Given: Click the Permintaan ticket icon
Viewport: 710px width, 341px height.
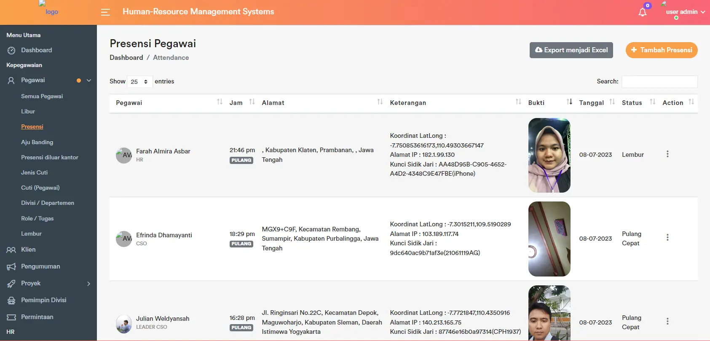Looking at the screenshot, I should [x=11, y=317].
